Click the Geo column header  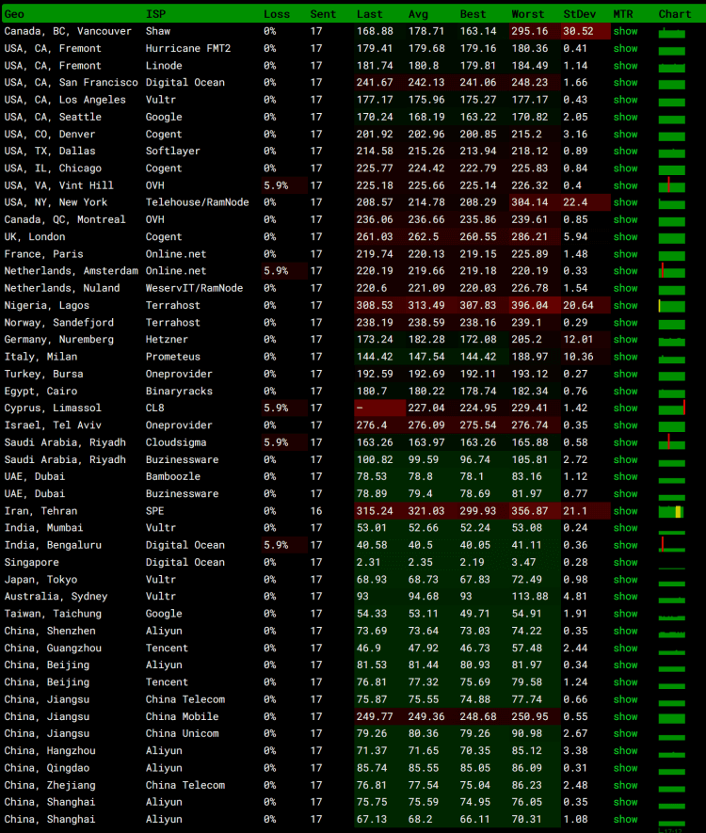click(x=14, y=14)
